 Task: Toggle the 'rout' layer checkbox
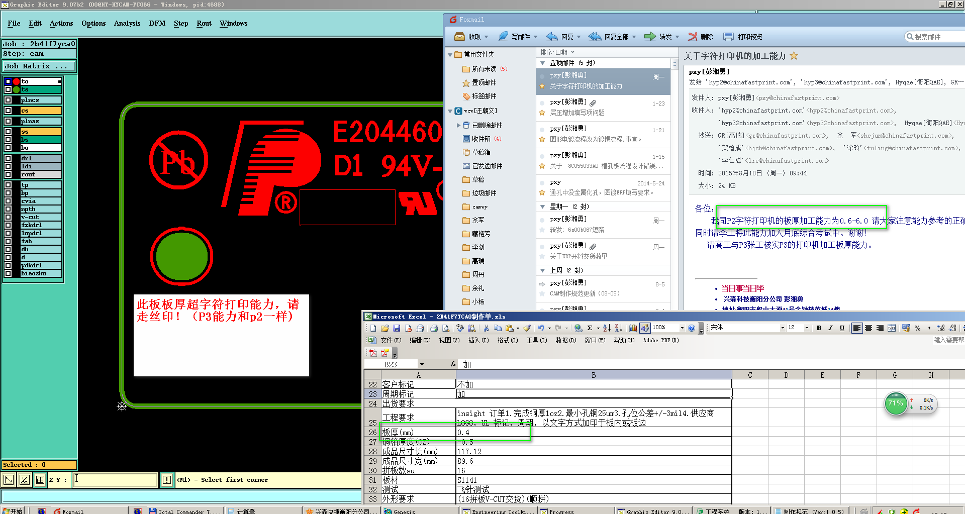[8, 174]
